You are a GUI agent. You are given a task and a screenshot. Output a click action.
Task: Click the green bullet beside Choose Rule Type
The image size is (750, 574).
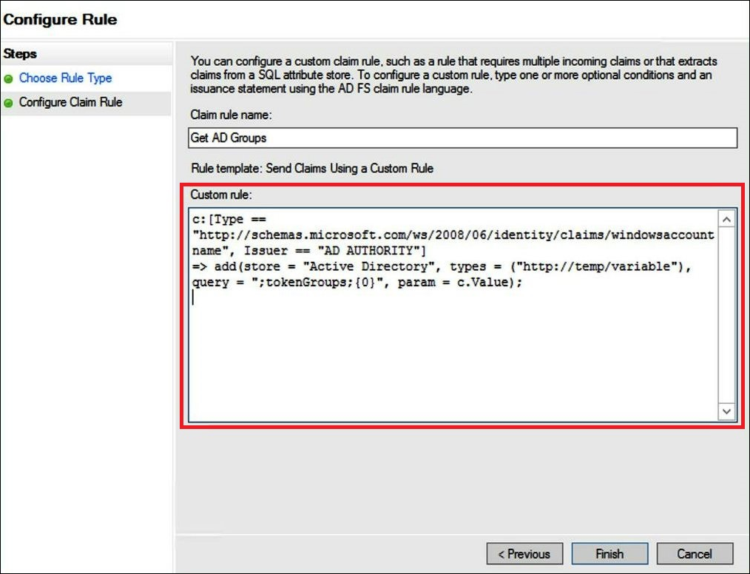(x=9, y=78)
